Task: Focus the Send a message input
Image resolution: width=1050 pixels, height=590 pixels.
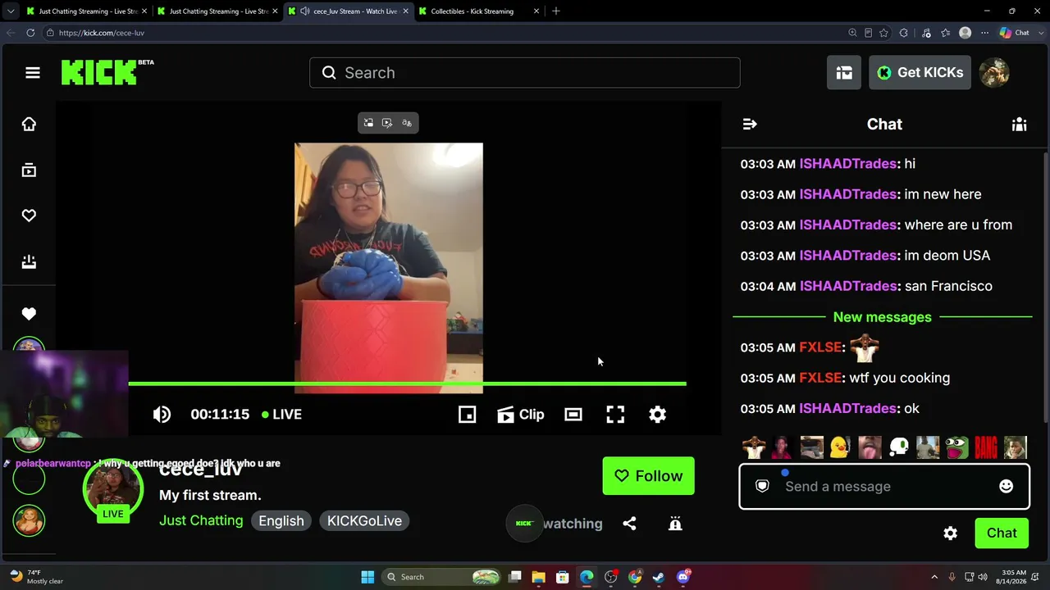Action: click(x=884, y=487)
